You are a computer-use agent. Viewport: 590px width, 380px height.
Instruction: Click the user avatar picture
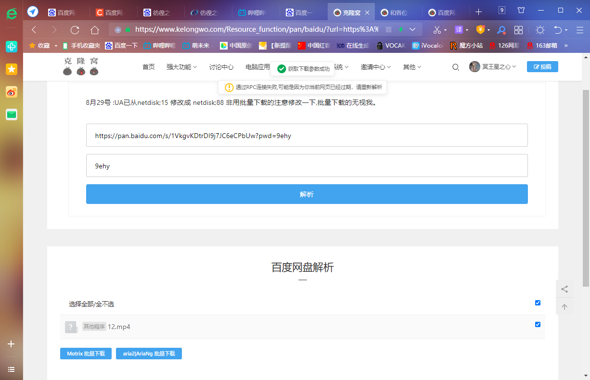[x=475, y=67]
